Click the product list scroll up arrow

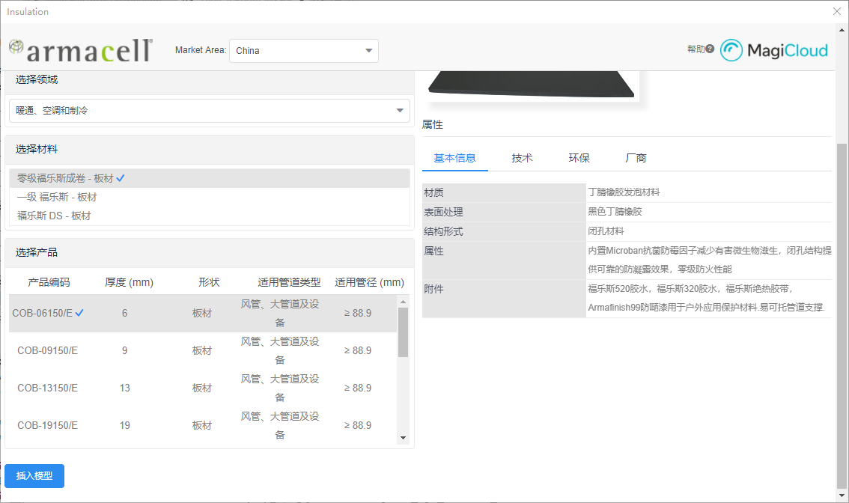(403, 301)
